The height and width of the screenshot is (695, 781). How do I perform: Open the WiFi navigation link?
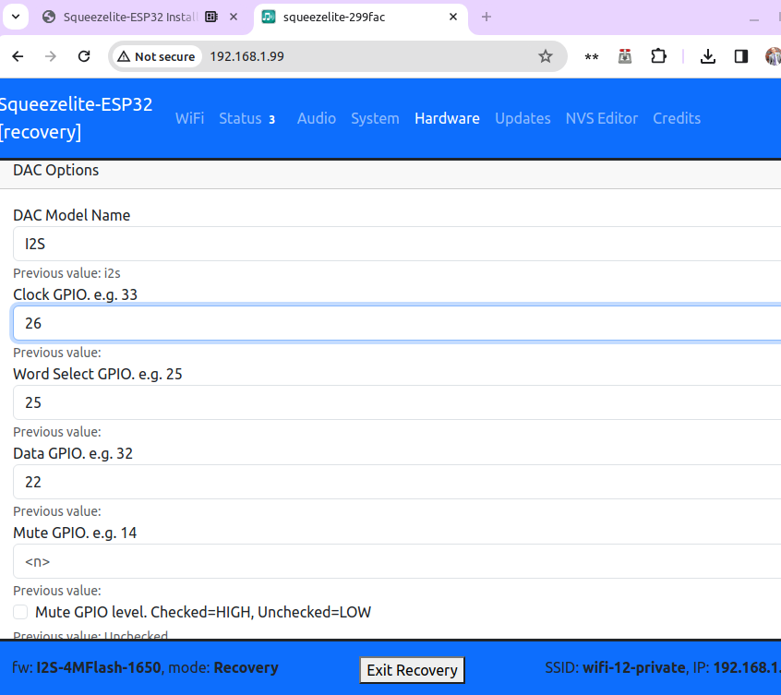click(x=189, y=118)
